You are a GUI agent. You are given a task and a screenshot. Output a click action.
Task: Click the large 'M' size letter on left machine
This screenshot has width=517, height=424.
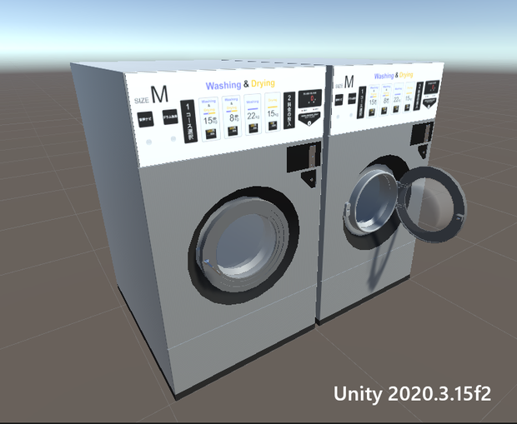(159, 94)
